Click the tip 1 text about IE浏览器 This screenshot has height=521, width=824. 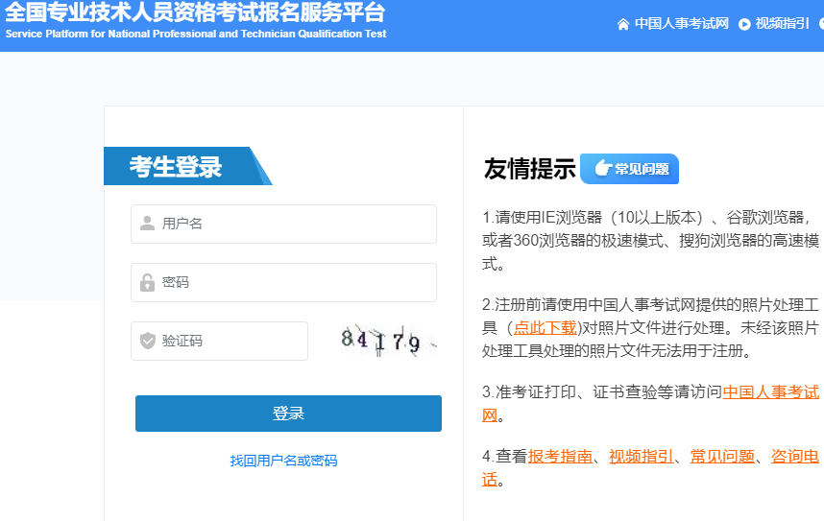point(650,241)
